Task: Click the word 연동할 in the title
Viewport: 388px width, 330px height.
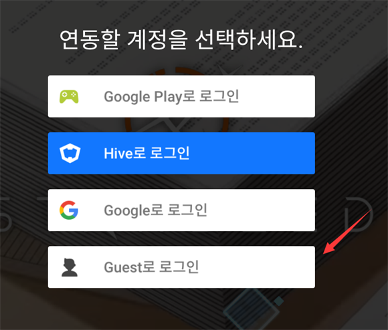Action: (x=90, y=39)
